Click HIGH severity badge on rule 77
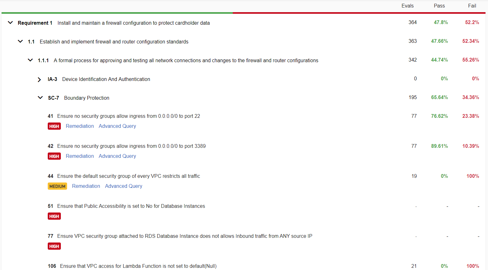The width and height of the screenshot is (488, 270). click(54, 246)
